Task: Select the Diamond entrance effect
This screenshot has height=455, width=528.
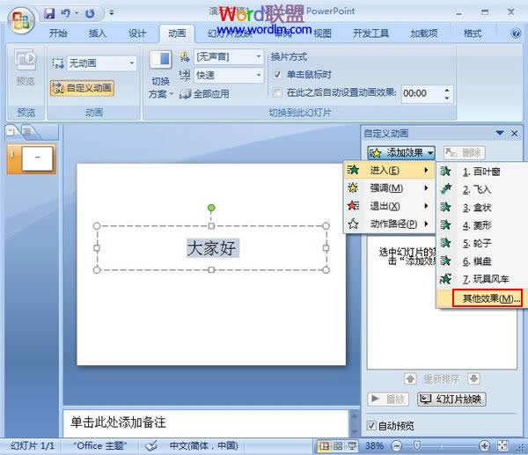Action: (x=481, y=225)
